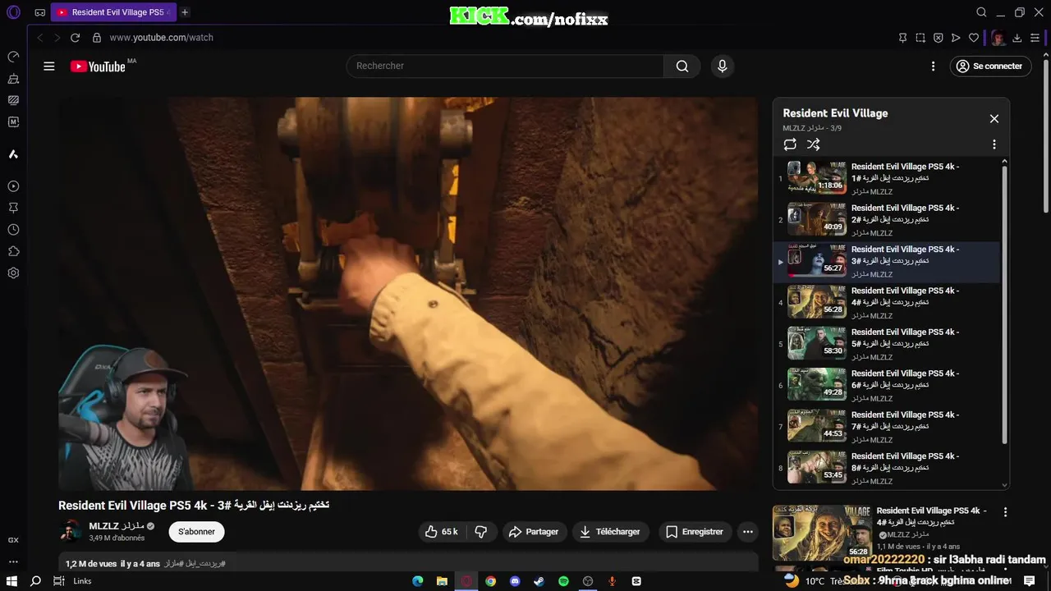Click the YouTube search magnifier button
The width and height of the screenshot is (1051, 591).
682,66
